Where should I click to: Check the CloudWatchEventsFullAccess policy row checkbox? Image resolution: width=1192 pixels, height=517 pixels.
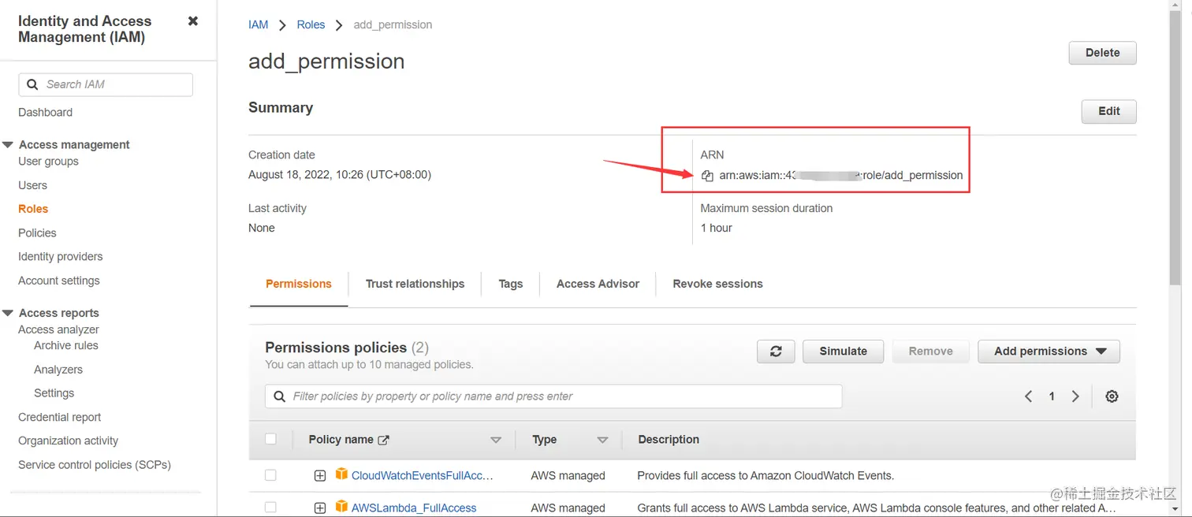[270, 475]
